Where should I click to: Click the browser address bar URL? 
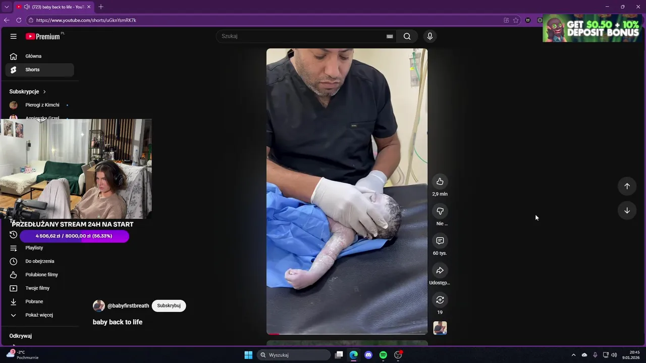point(86,20)
